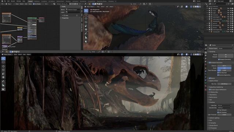Disable the Ambient Occlusion checkbox
This screenshot has height=132, width=234.
(210, 63)
